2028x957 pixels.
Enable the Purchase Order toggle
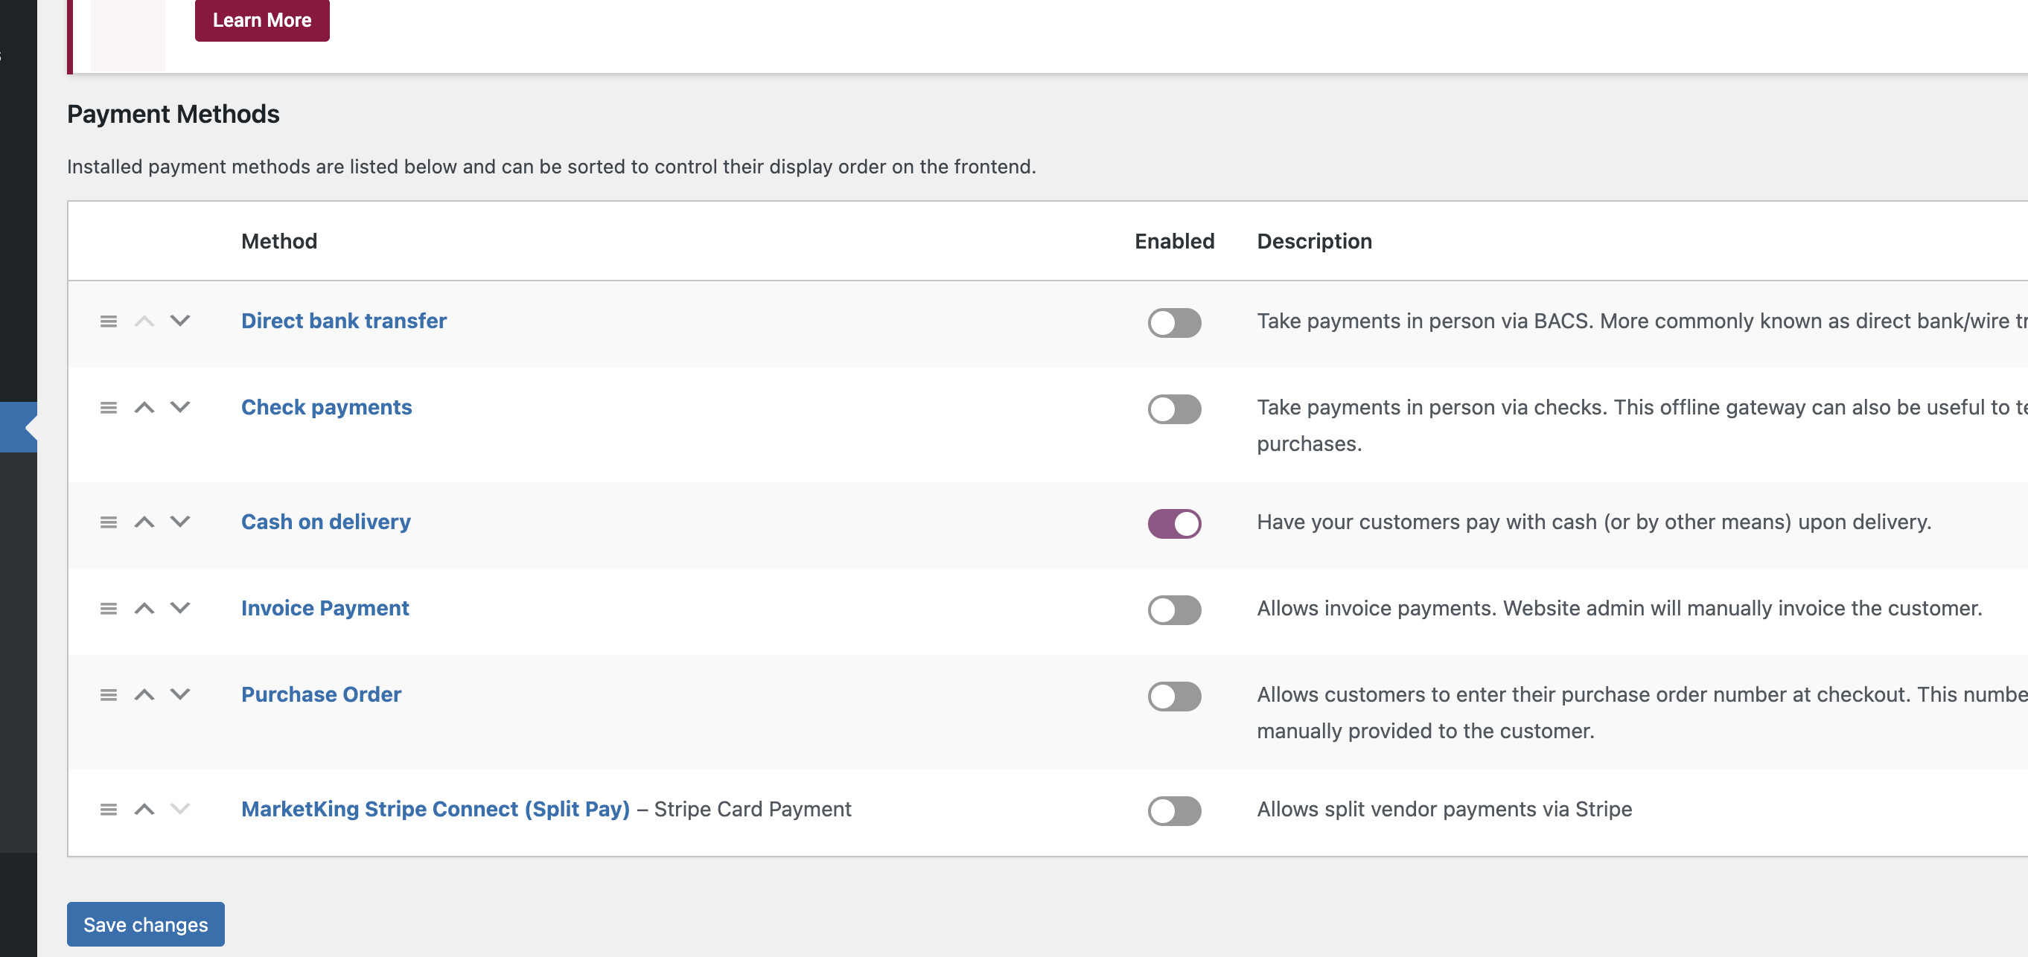tap(1174, 697)
